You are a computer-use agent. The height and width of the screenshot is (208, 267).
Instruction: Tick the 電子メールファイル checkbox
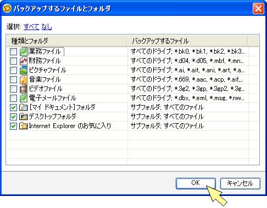(13, 99)
